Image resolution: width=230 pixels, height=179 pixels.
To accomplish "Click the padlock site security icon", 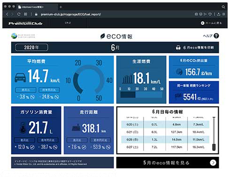I will point(36,14).
